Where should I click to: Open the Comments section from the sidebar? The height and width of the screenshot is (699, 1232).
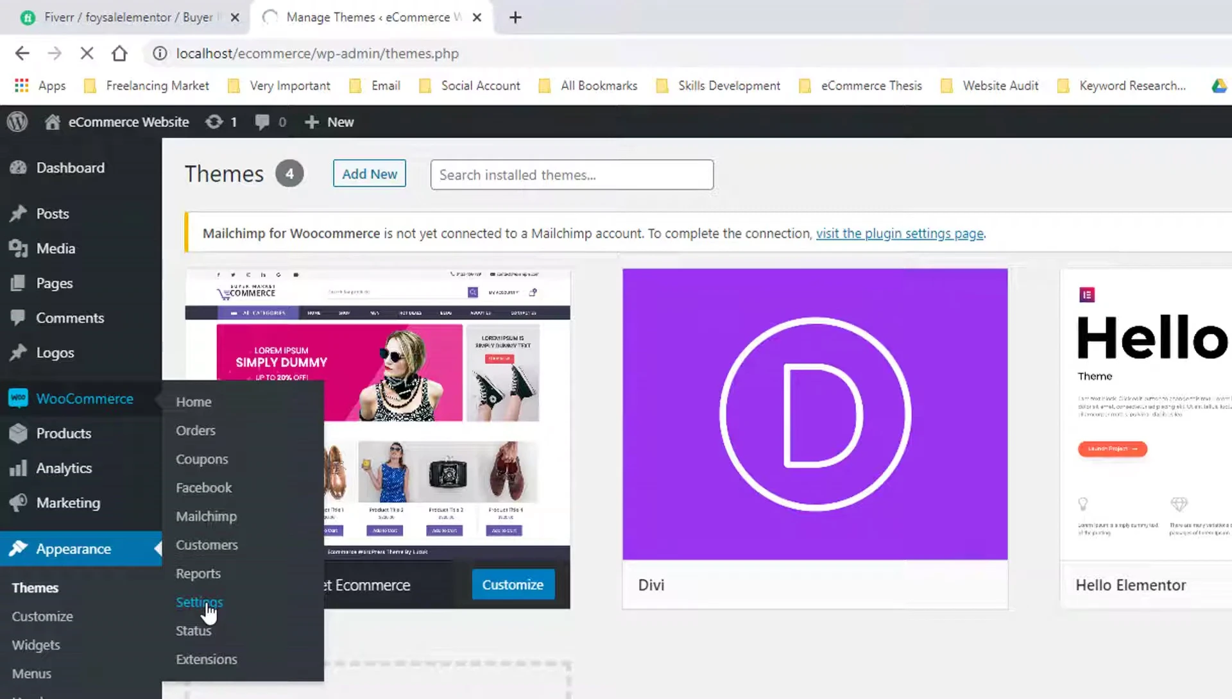click(71, 317)
